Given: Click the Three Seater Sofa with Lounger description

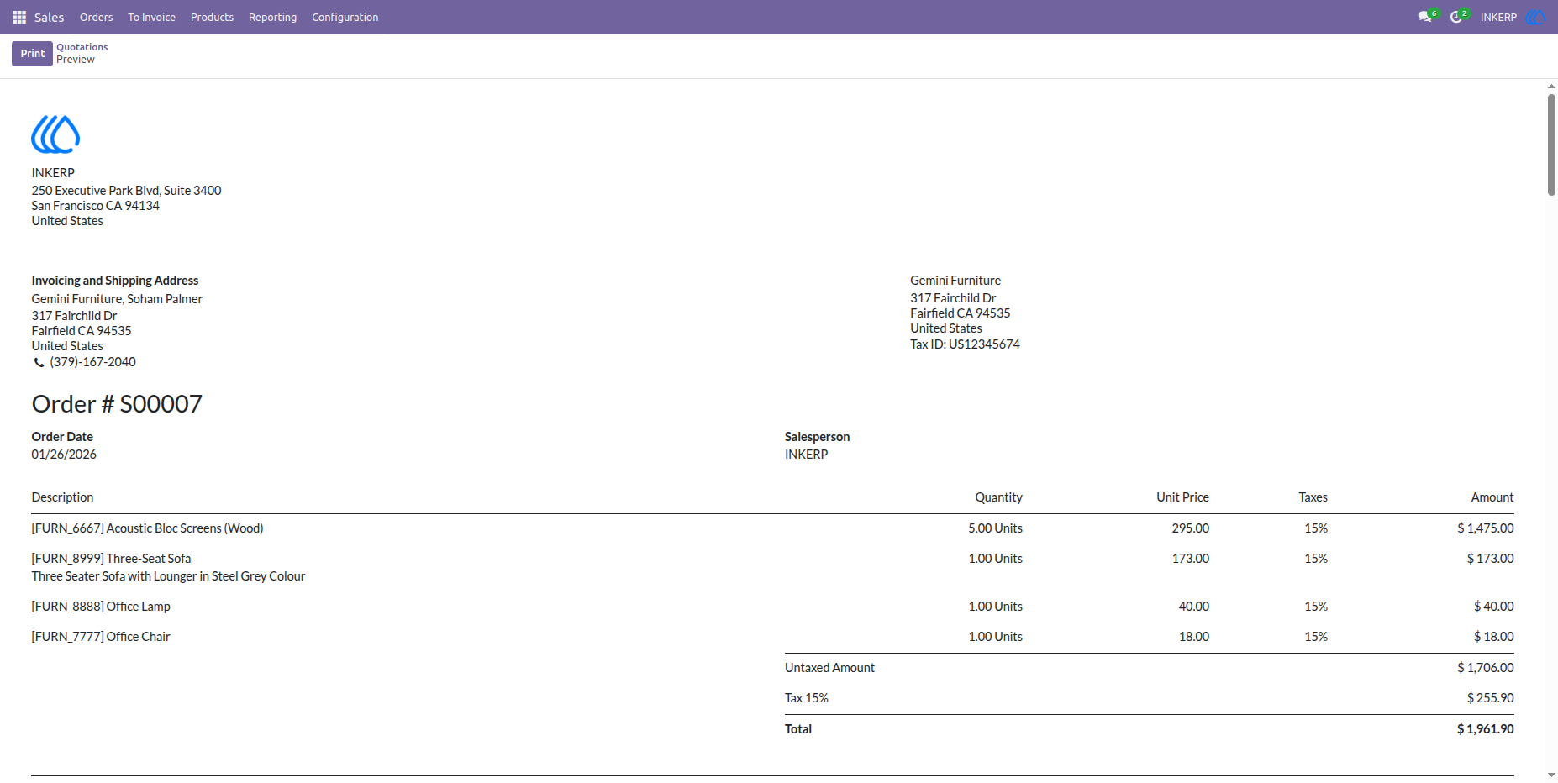Looking at the screenshot, I should click(x=168, y=576).
